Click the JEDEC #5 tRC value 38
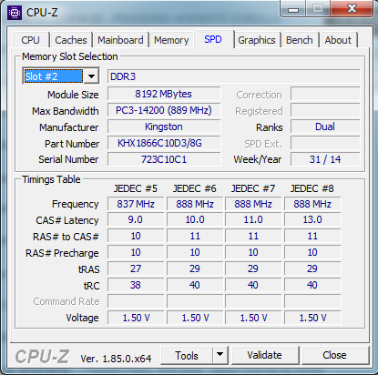This screenshot has height=375, width=378. (136, 285)
